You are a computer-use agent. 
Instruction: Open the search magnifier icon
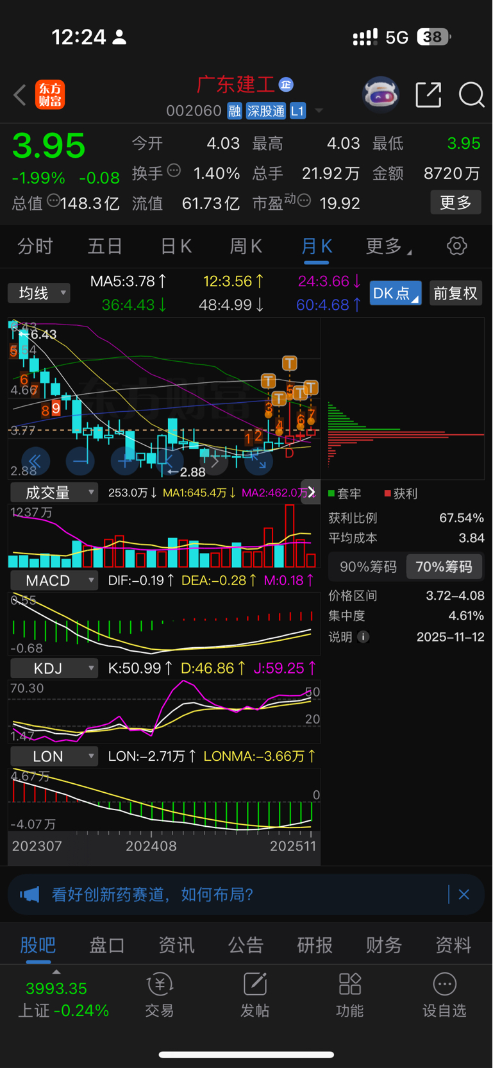[x=471, y=95]
